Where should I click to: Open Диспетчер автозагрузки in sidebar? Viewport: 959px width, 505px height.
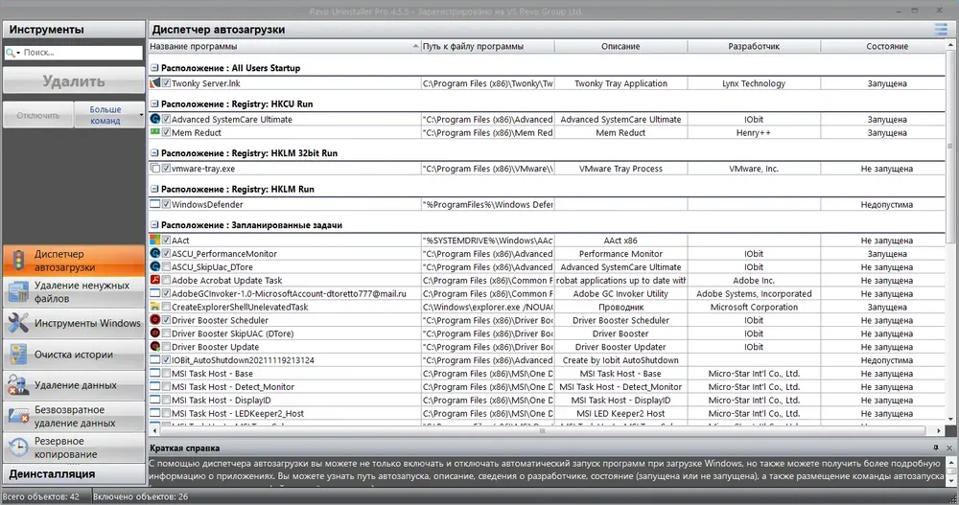[x=74, y=261]
